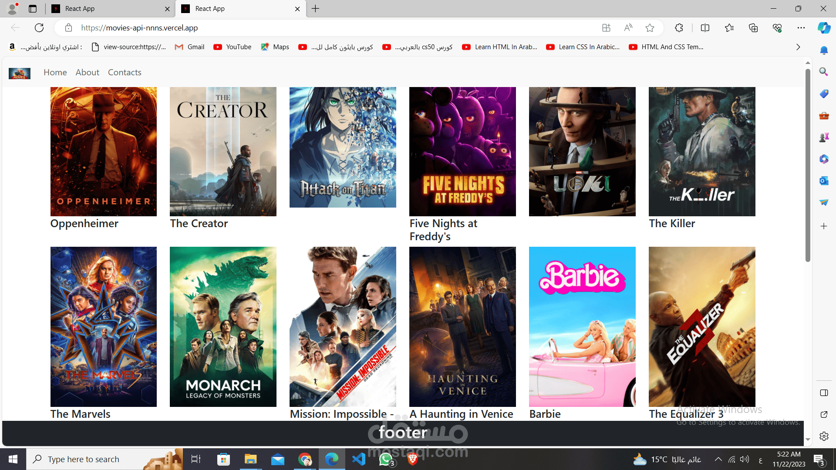The image size is (836, 470).
Task: Open Favorites list icon in the toolbar
Action: [729, 28]
